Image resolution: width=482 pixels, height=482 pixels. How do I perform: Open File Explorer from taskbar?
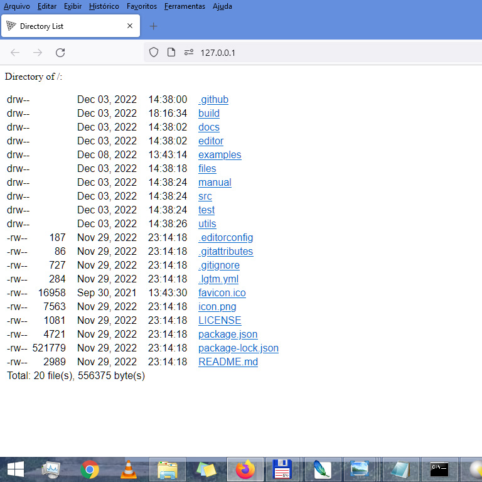point(168,469)
